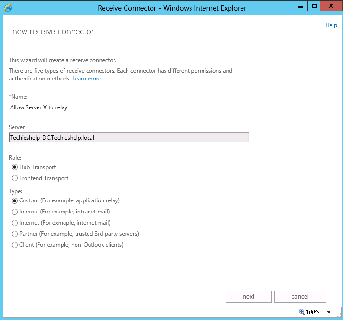
Task: Minimize the Receive Connector window
Action: (x=301, y=6)
